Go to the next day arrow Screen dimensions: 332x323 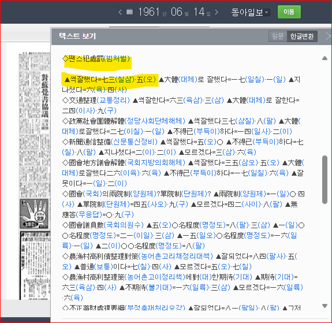click(217, 12)
